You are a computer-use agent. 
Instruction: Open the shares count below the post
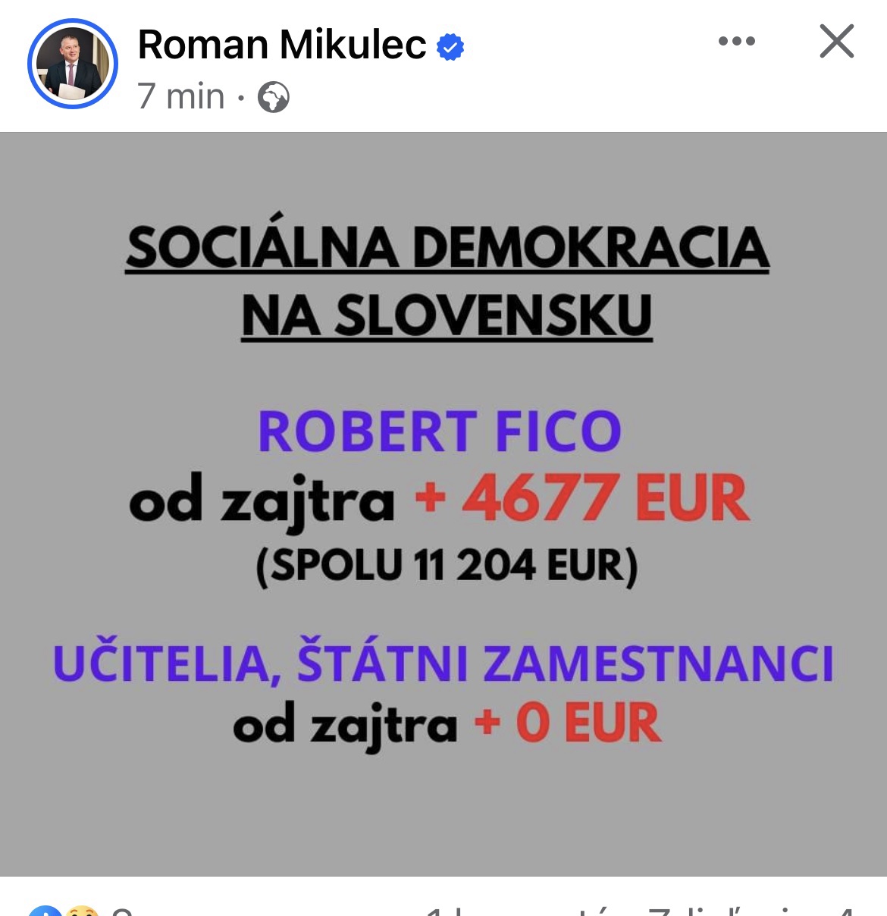751,911
